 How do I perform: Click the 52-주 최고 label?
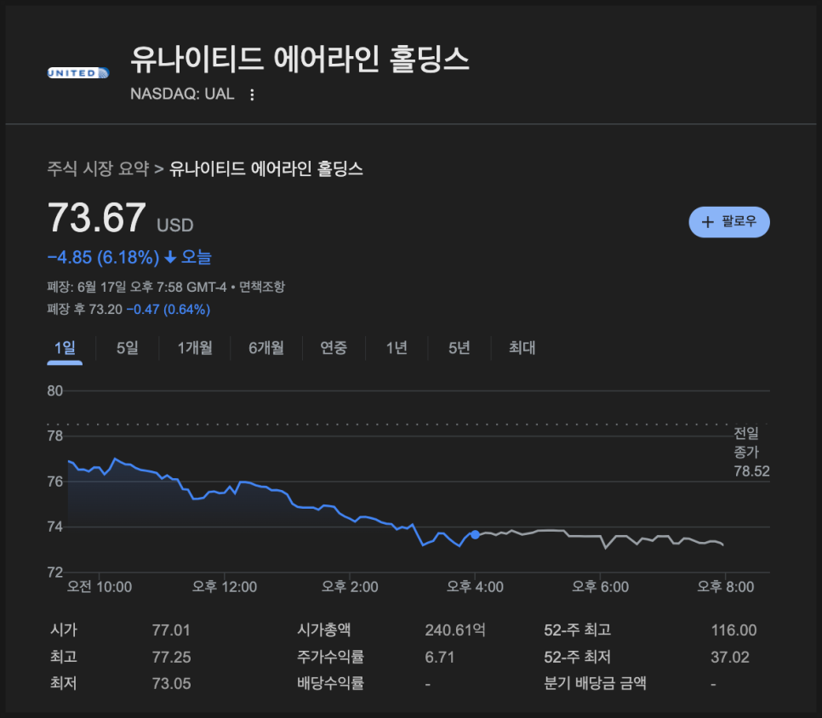578,630
